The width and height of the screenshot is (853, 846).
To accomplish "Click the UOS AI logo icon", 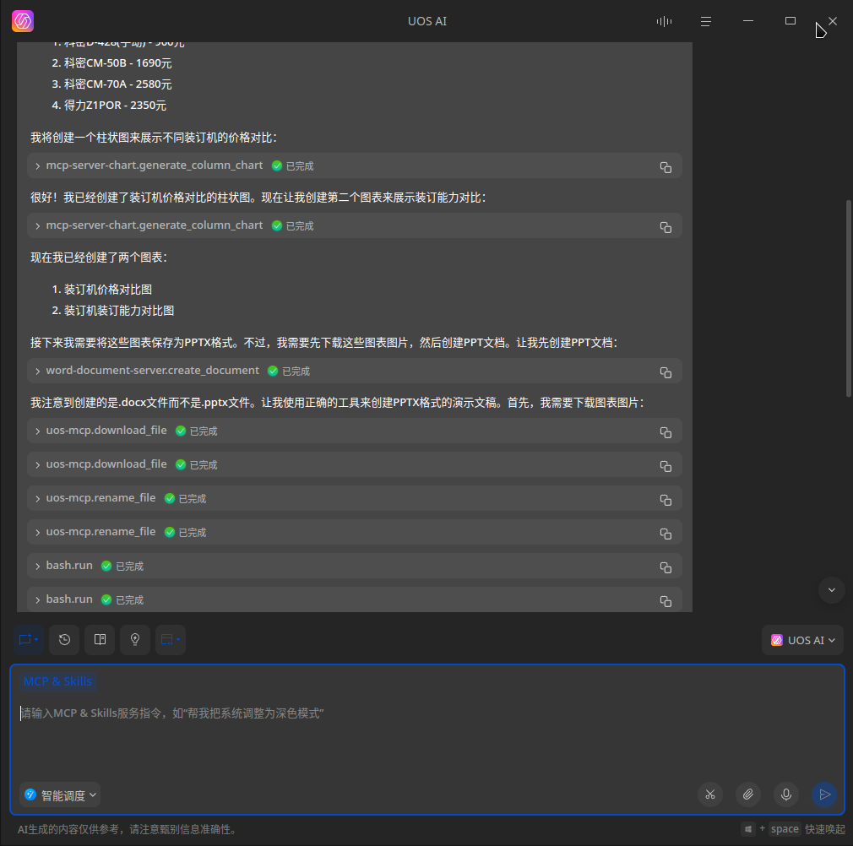I will tap(22, 21).
